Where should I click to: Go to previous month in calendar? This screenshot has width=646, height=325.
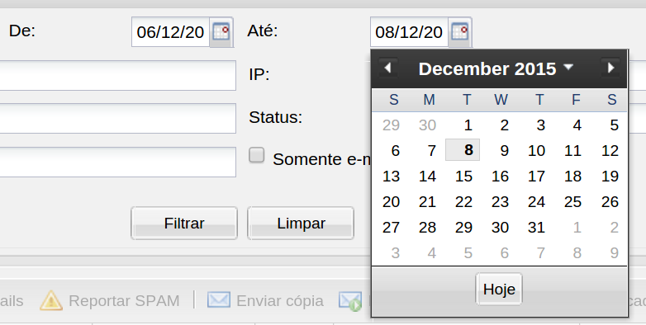click(387, 68)
